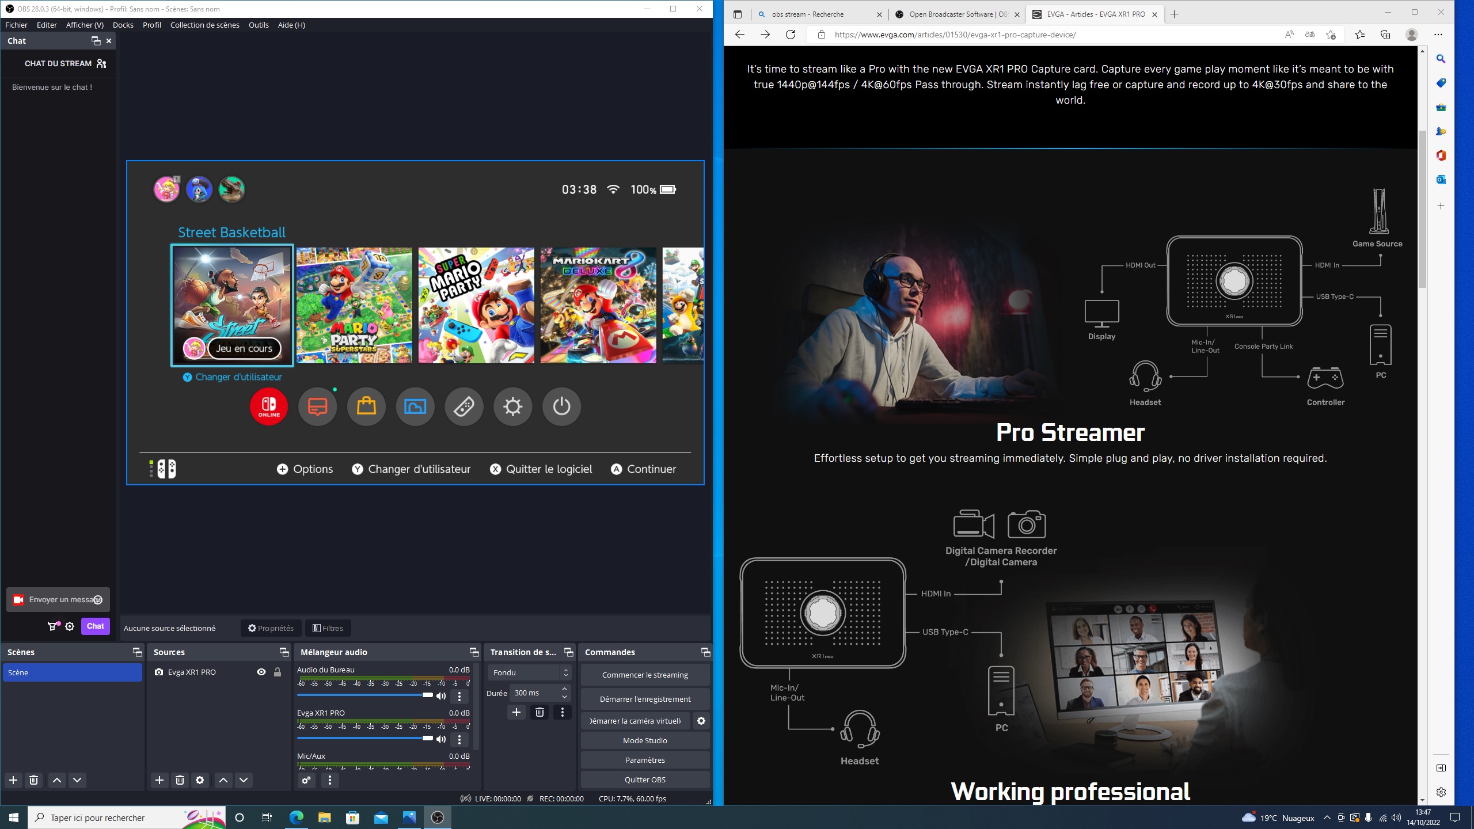Undock the Commandes panel
Viewport: 1474px width, 829px height.
[x=705, y=652]
